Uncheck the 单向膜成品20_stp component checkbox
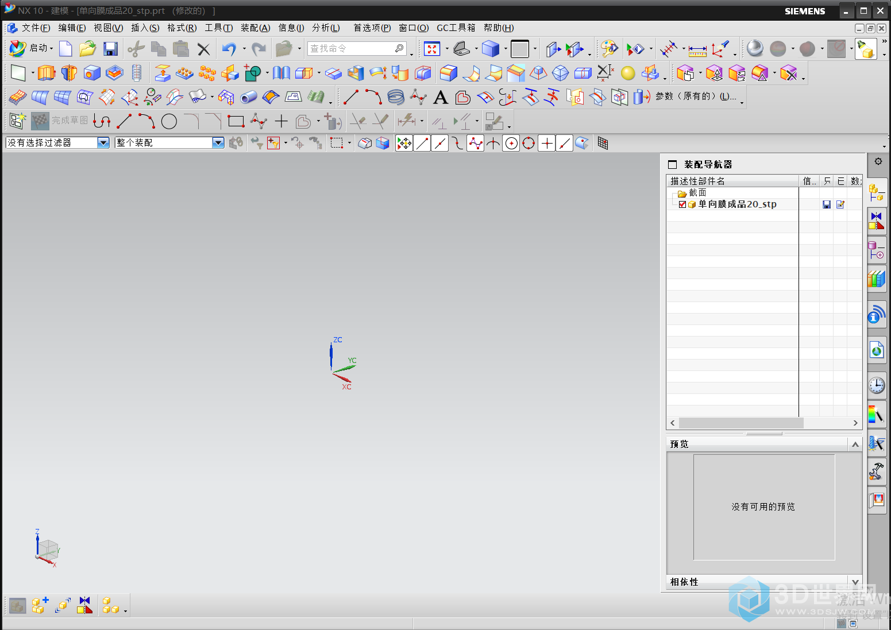891x630 pixels. point(682,204)
